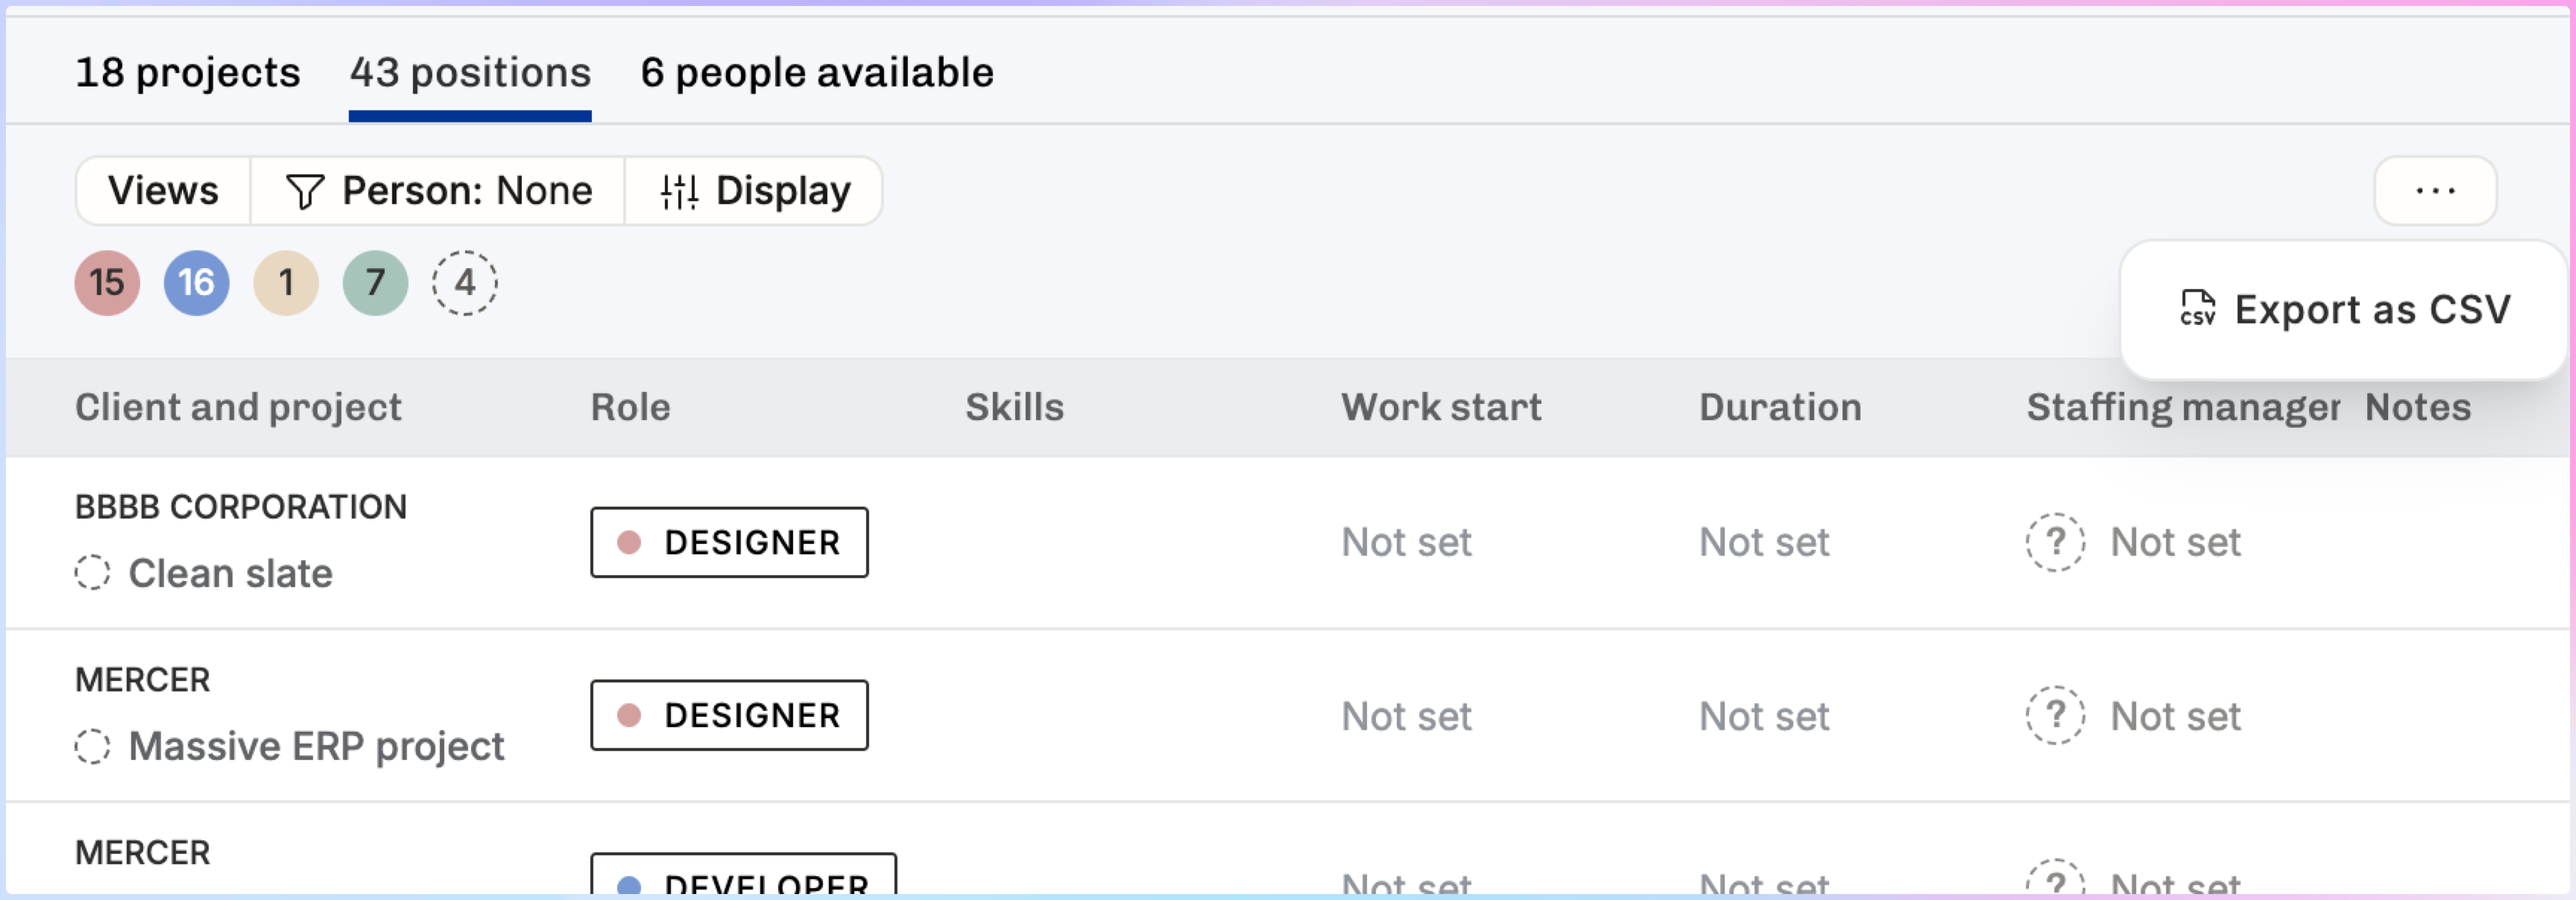The height and width of the screenshot is (900, 2576).
Task: Click the CSV file icon
Action: 2197,309
